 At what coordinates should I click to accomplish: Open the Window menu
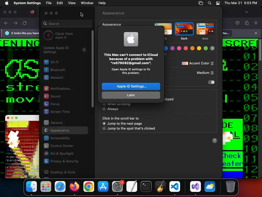click(87, 3)
